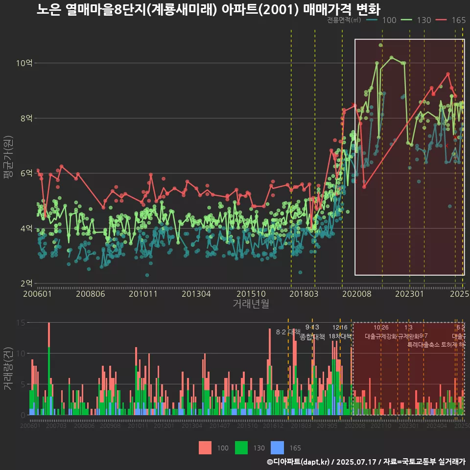Click the 201612 tick on the volume chart
Image resolution: width=470 pixels, height=470 pixels.
[273, 425]
